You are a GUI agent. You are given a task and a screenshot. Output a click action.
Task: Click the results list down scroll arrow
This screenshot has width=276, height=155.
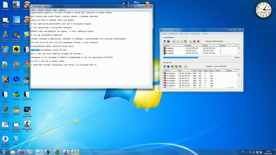[238, 87]
